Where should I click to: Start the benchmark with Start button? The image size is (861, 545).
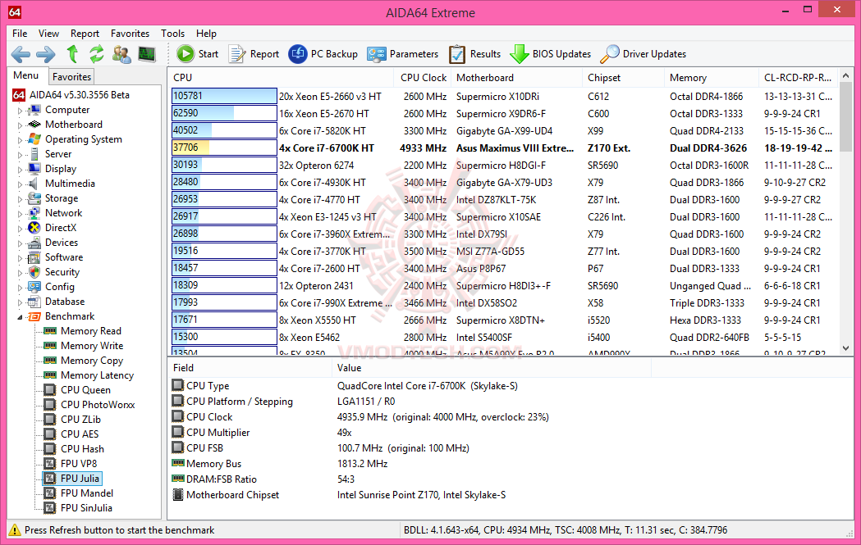197,54
